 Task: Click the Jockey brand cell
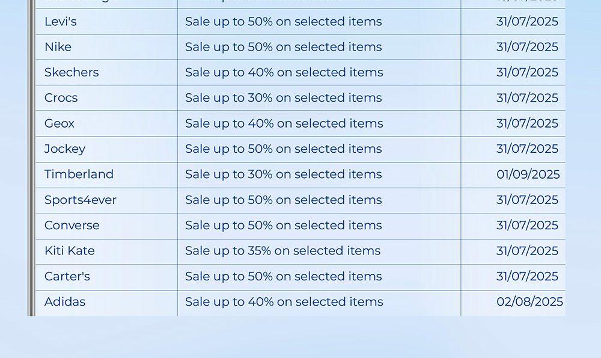tap(106, 149)
